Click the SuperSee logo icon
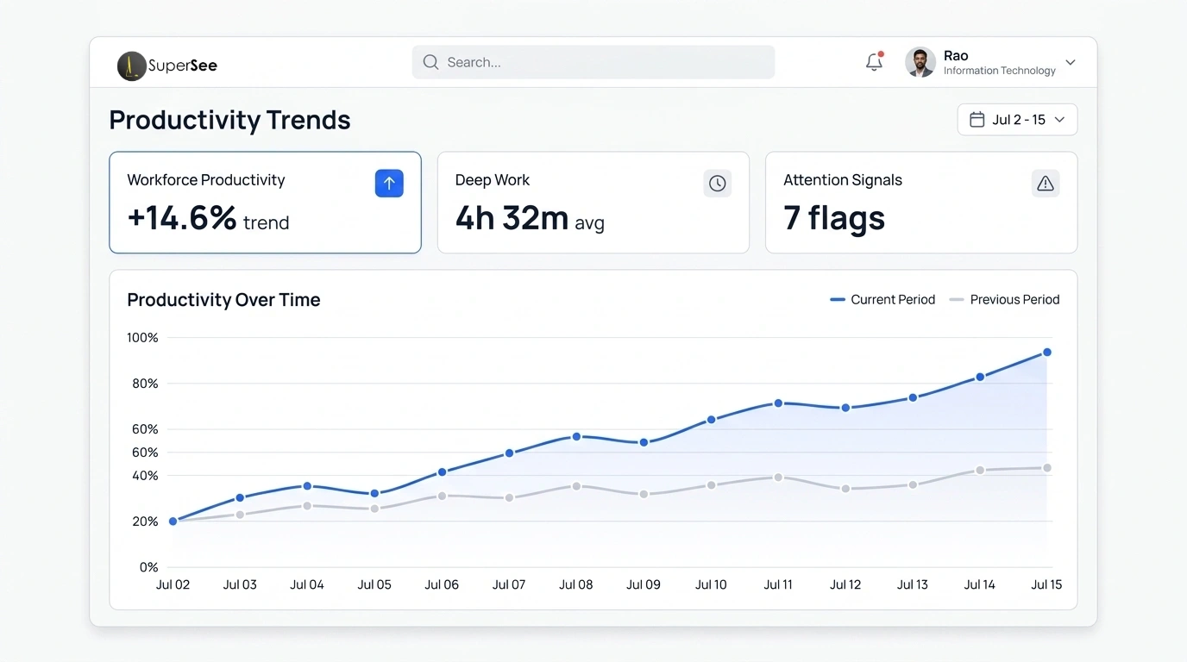 [132, 66]
